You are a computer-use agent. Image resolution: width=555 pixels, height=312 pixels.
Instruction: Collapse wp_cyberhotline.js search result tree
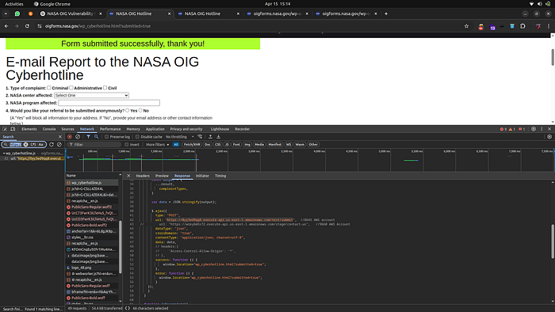tap(4, 154)
